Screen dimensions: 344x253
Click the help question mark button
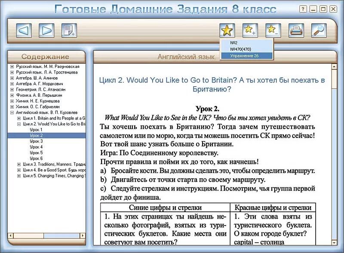[x=303, y=9]
